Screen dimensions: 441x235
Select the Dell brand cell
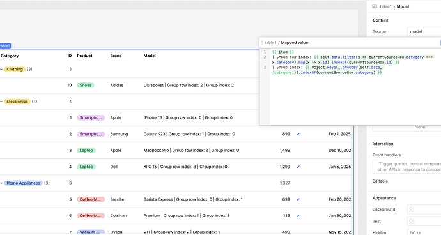[114, 167]
